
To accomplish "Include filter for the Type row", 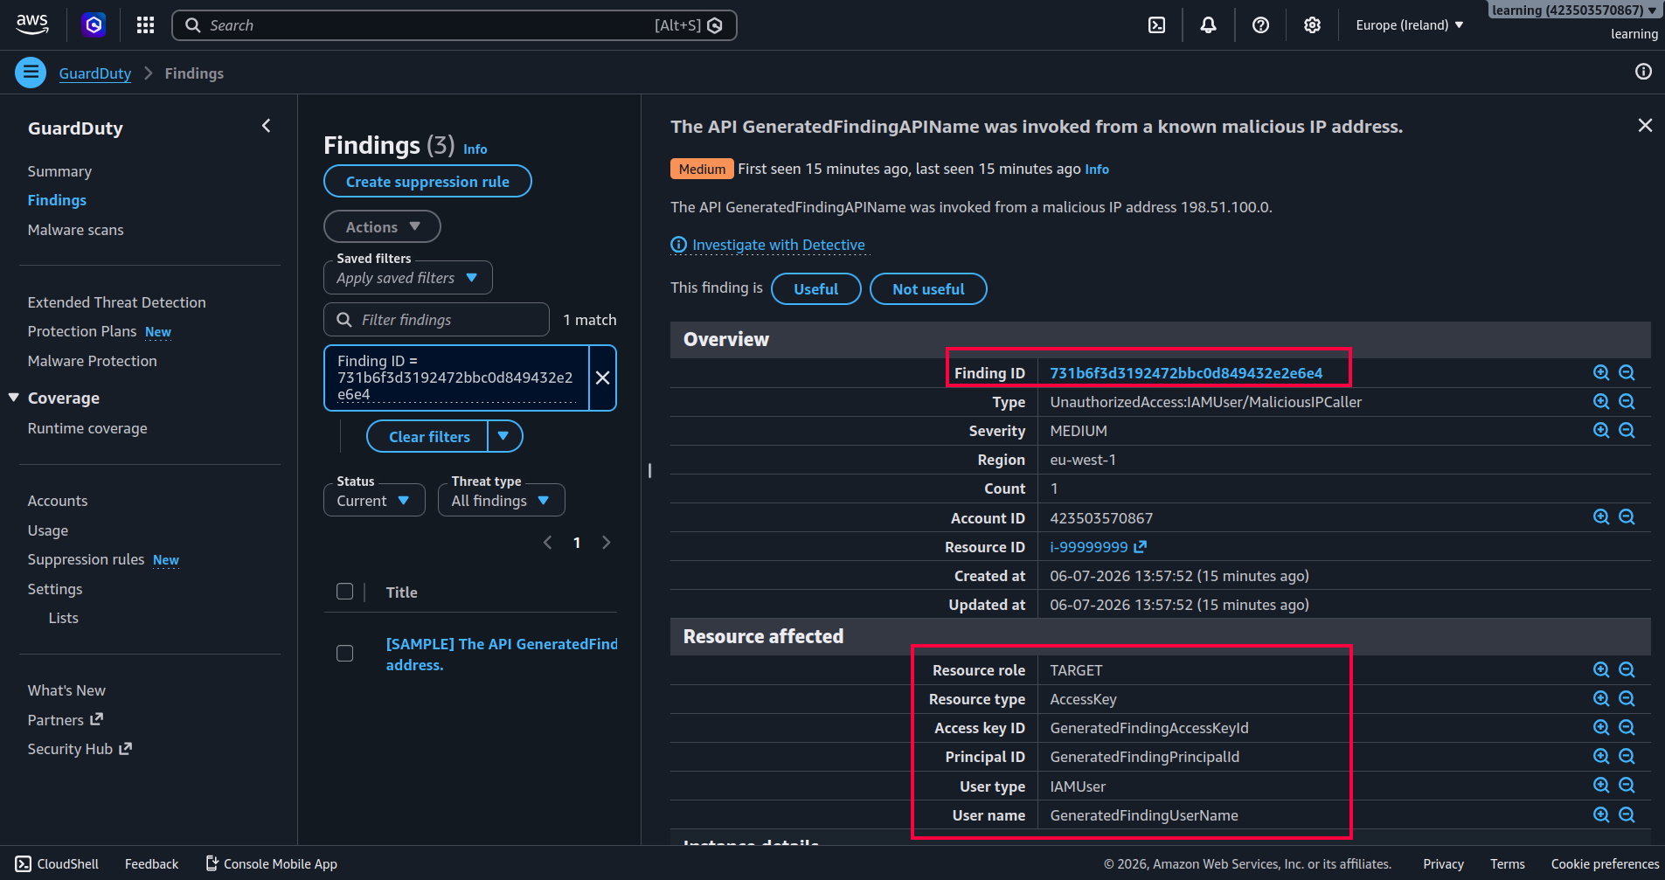I will (x=1601, y=401).
